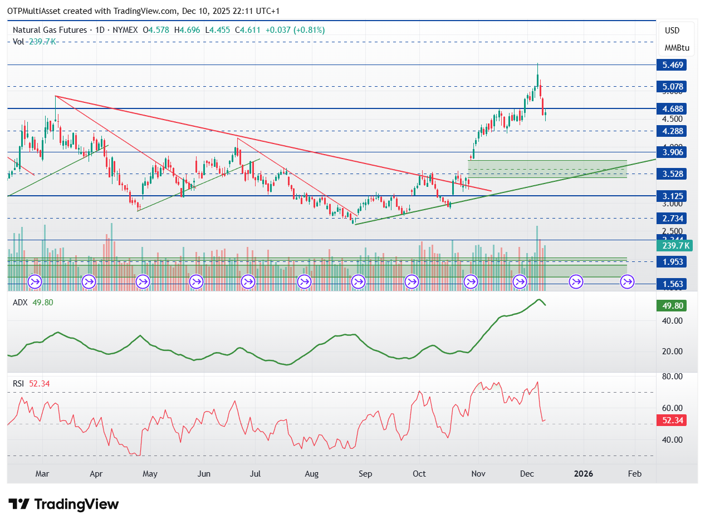Click the Natural Gas Futures symbol title
The image size is (705, 525).
(50, 30)
